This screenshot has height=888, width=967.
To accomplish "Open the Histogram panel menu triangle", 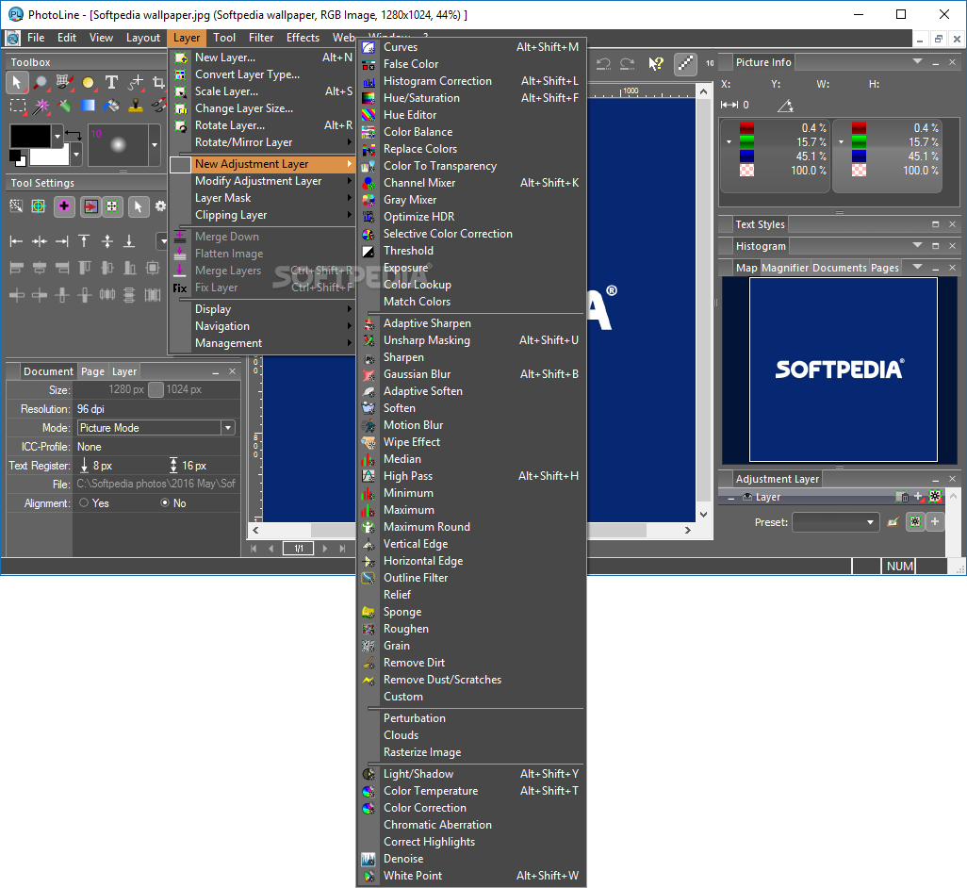I will pos(917,245).
